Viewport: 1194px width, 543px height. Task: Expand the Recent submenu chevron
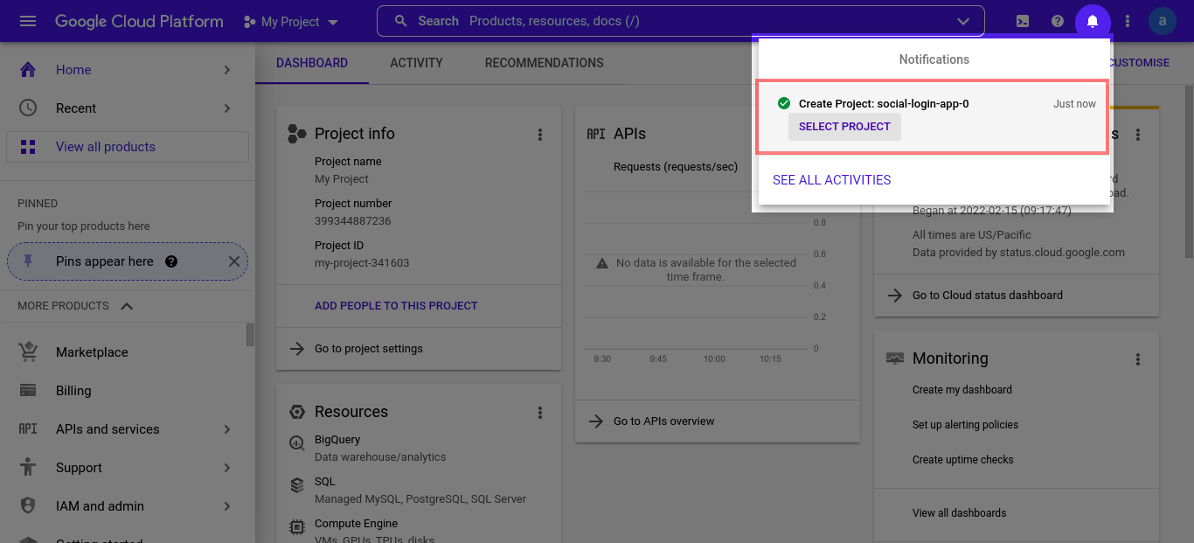[x=226, y=108]
